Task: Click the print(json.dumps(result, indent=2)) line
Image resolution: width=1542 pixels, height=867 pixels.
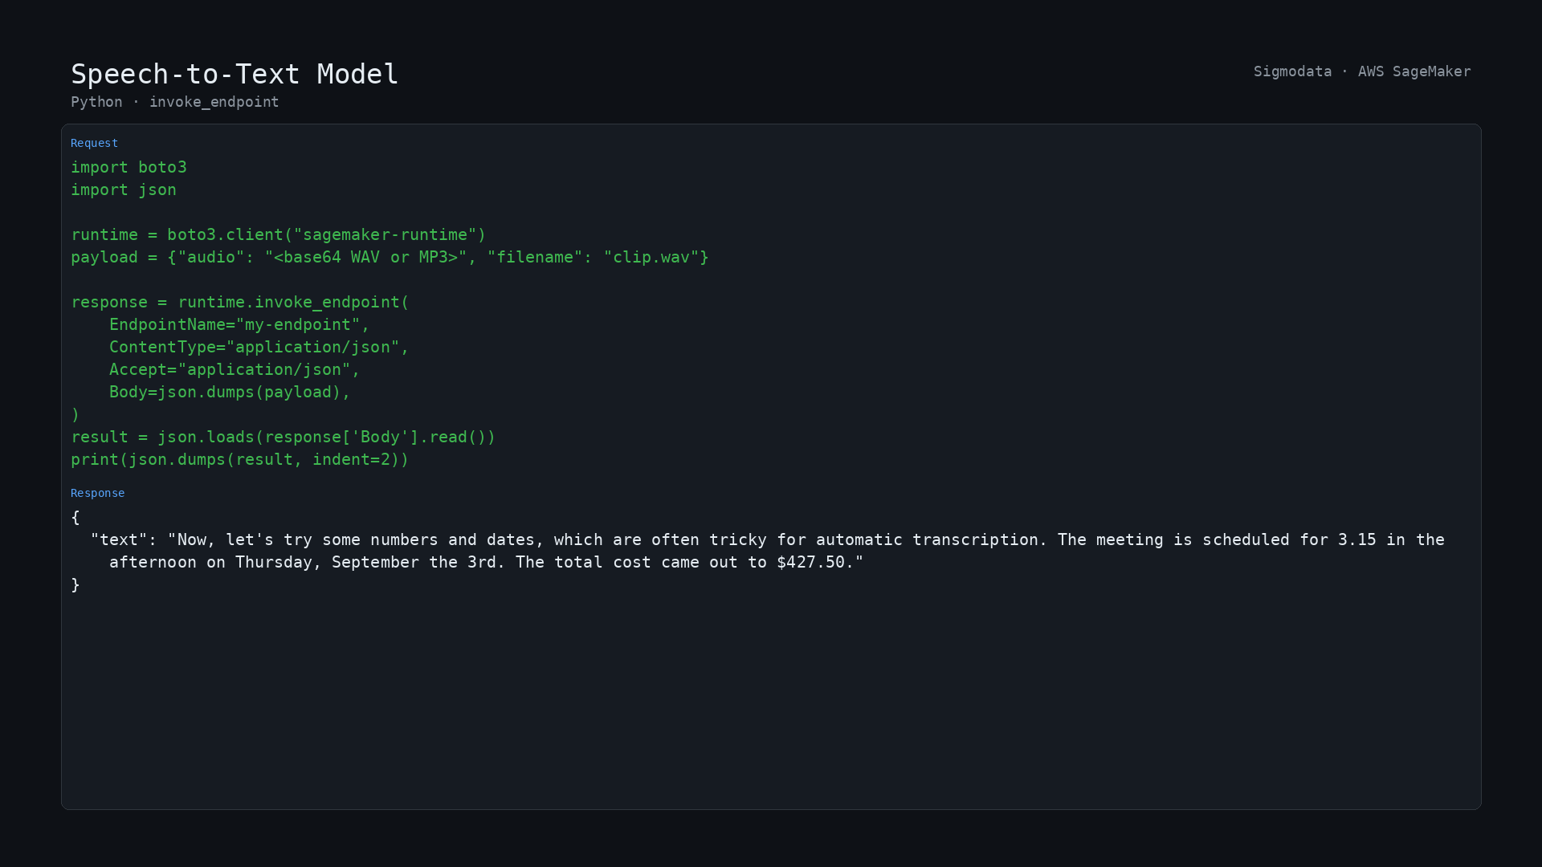Action: click(240, 459)
